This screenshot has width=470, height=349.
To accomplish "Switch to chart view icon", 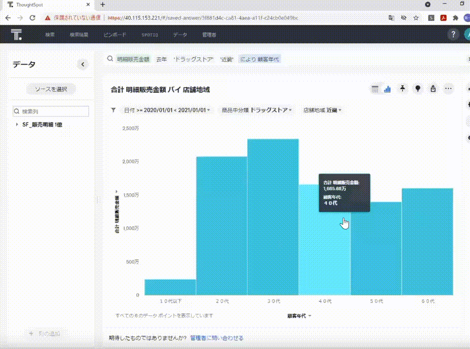I will pos(387,89).
